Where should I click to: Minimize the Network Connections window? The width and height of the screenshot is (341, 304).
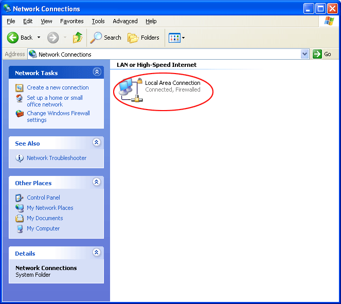point(309,9)
